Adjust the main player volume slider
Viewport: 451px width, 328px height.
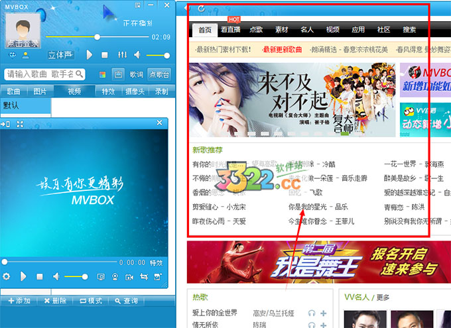click(x=158, y=56)
